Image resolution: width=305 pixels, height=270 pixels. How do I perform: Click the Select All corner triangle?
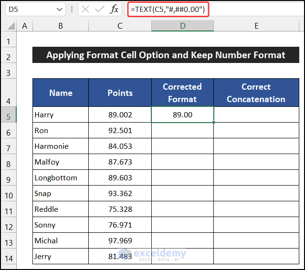tap(9, 26)
